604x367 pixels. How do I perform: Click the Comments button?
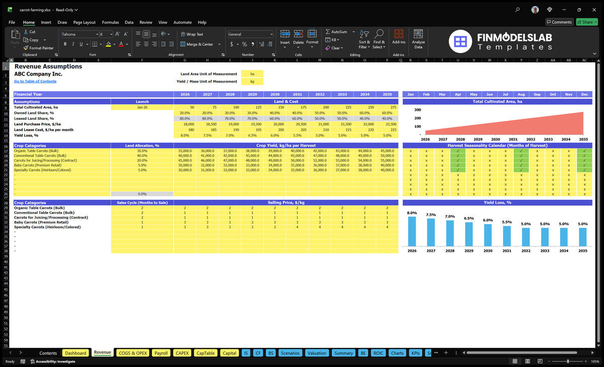(559, 22)
